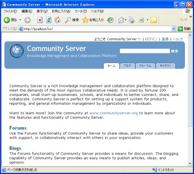Open the ツール menu
The image size is (194, 174).
(x=81, y=11)
